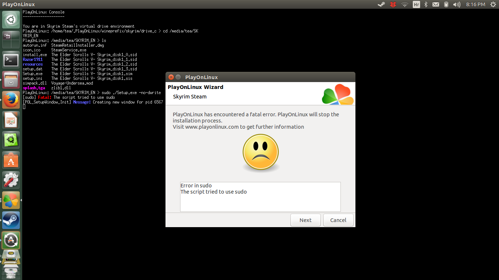Open the Bluetooth indicator menu
This screenshot has width=499, height=280.
tap(426, 4)
